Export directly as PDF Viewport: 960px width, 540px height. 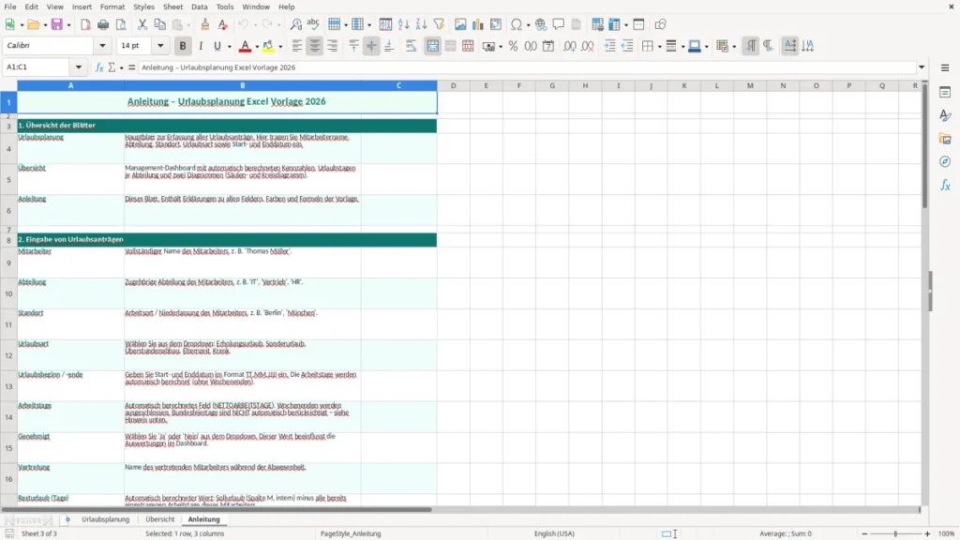click(85, 24)
